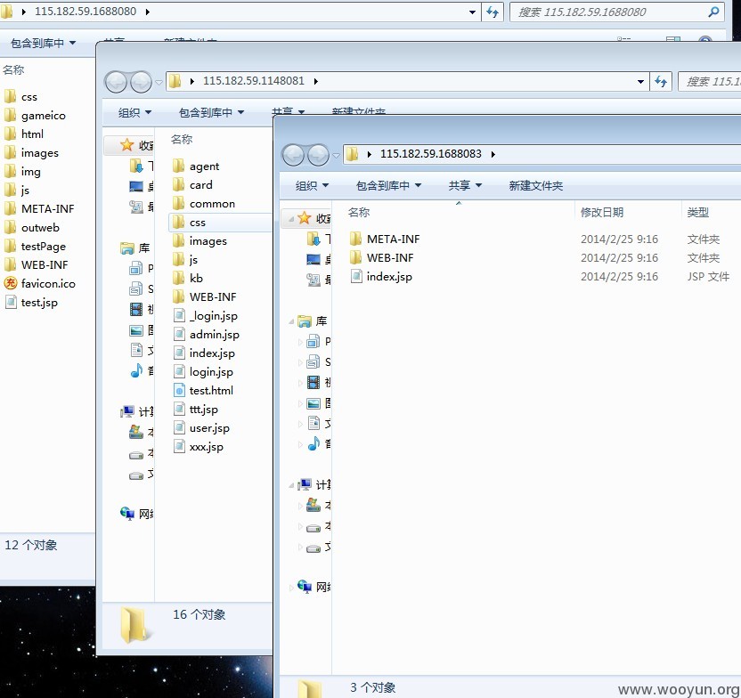Select gameico folder in 8080 window
741x698 pixels.
pos(35,115)
